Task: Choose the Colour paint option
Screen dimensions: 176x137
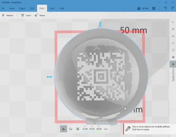Action: (26, 15)
